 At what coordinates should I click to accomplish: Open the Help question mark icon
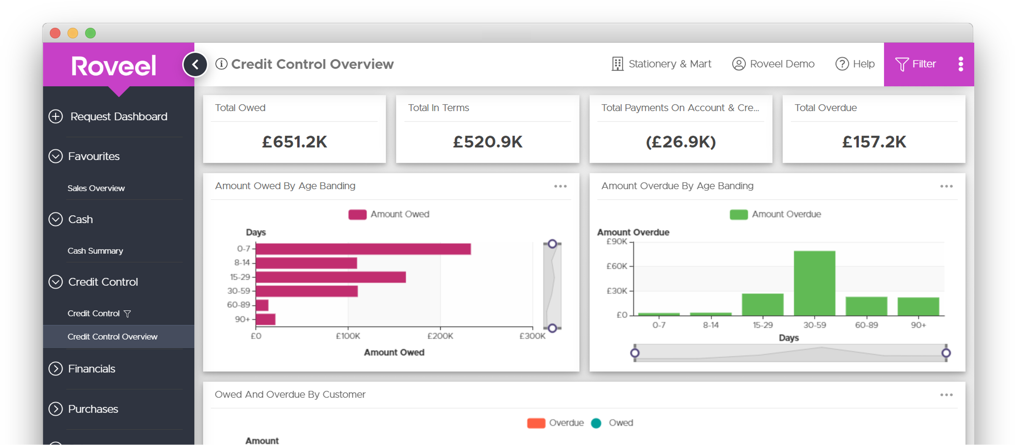[842, 64]
